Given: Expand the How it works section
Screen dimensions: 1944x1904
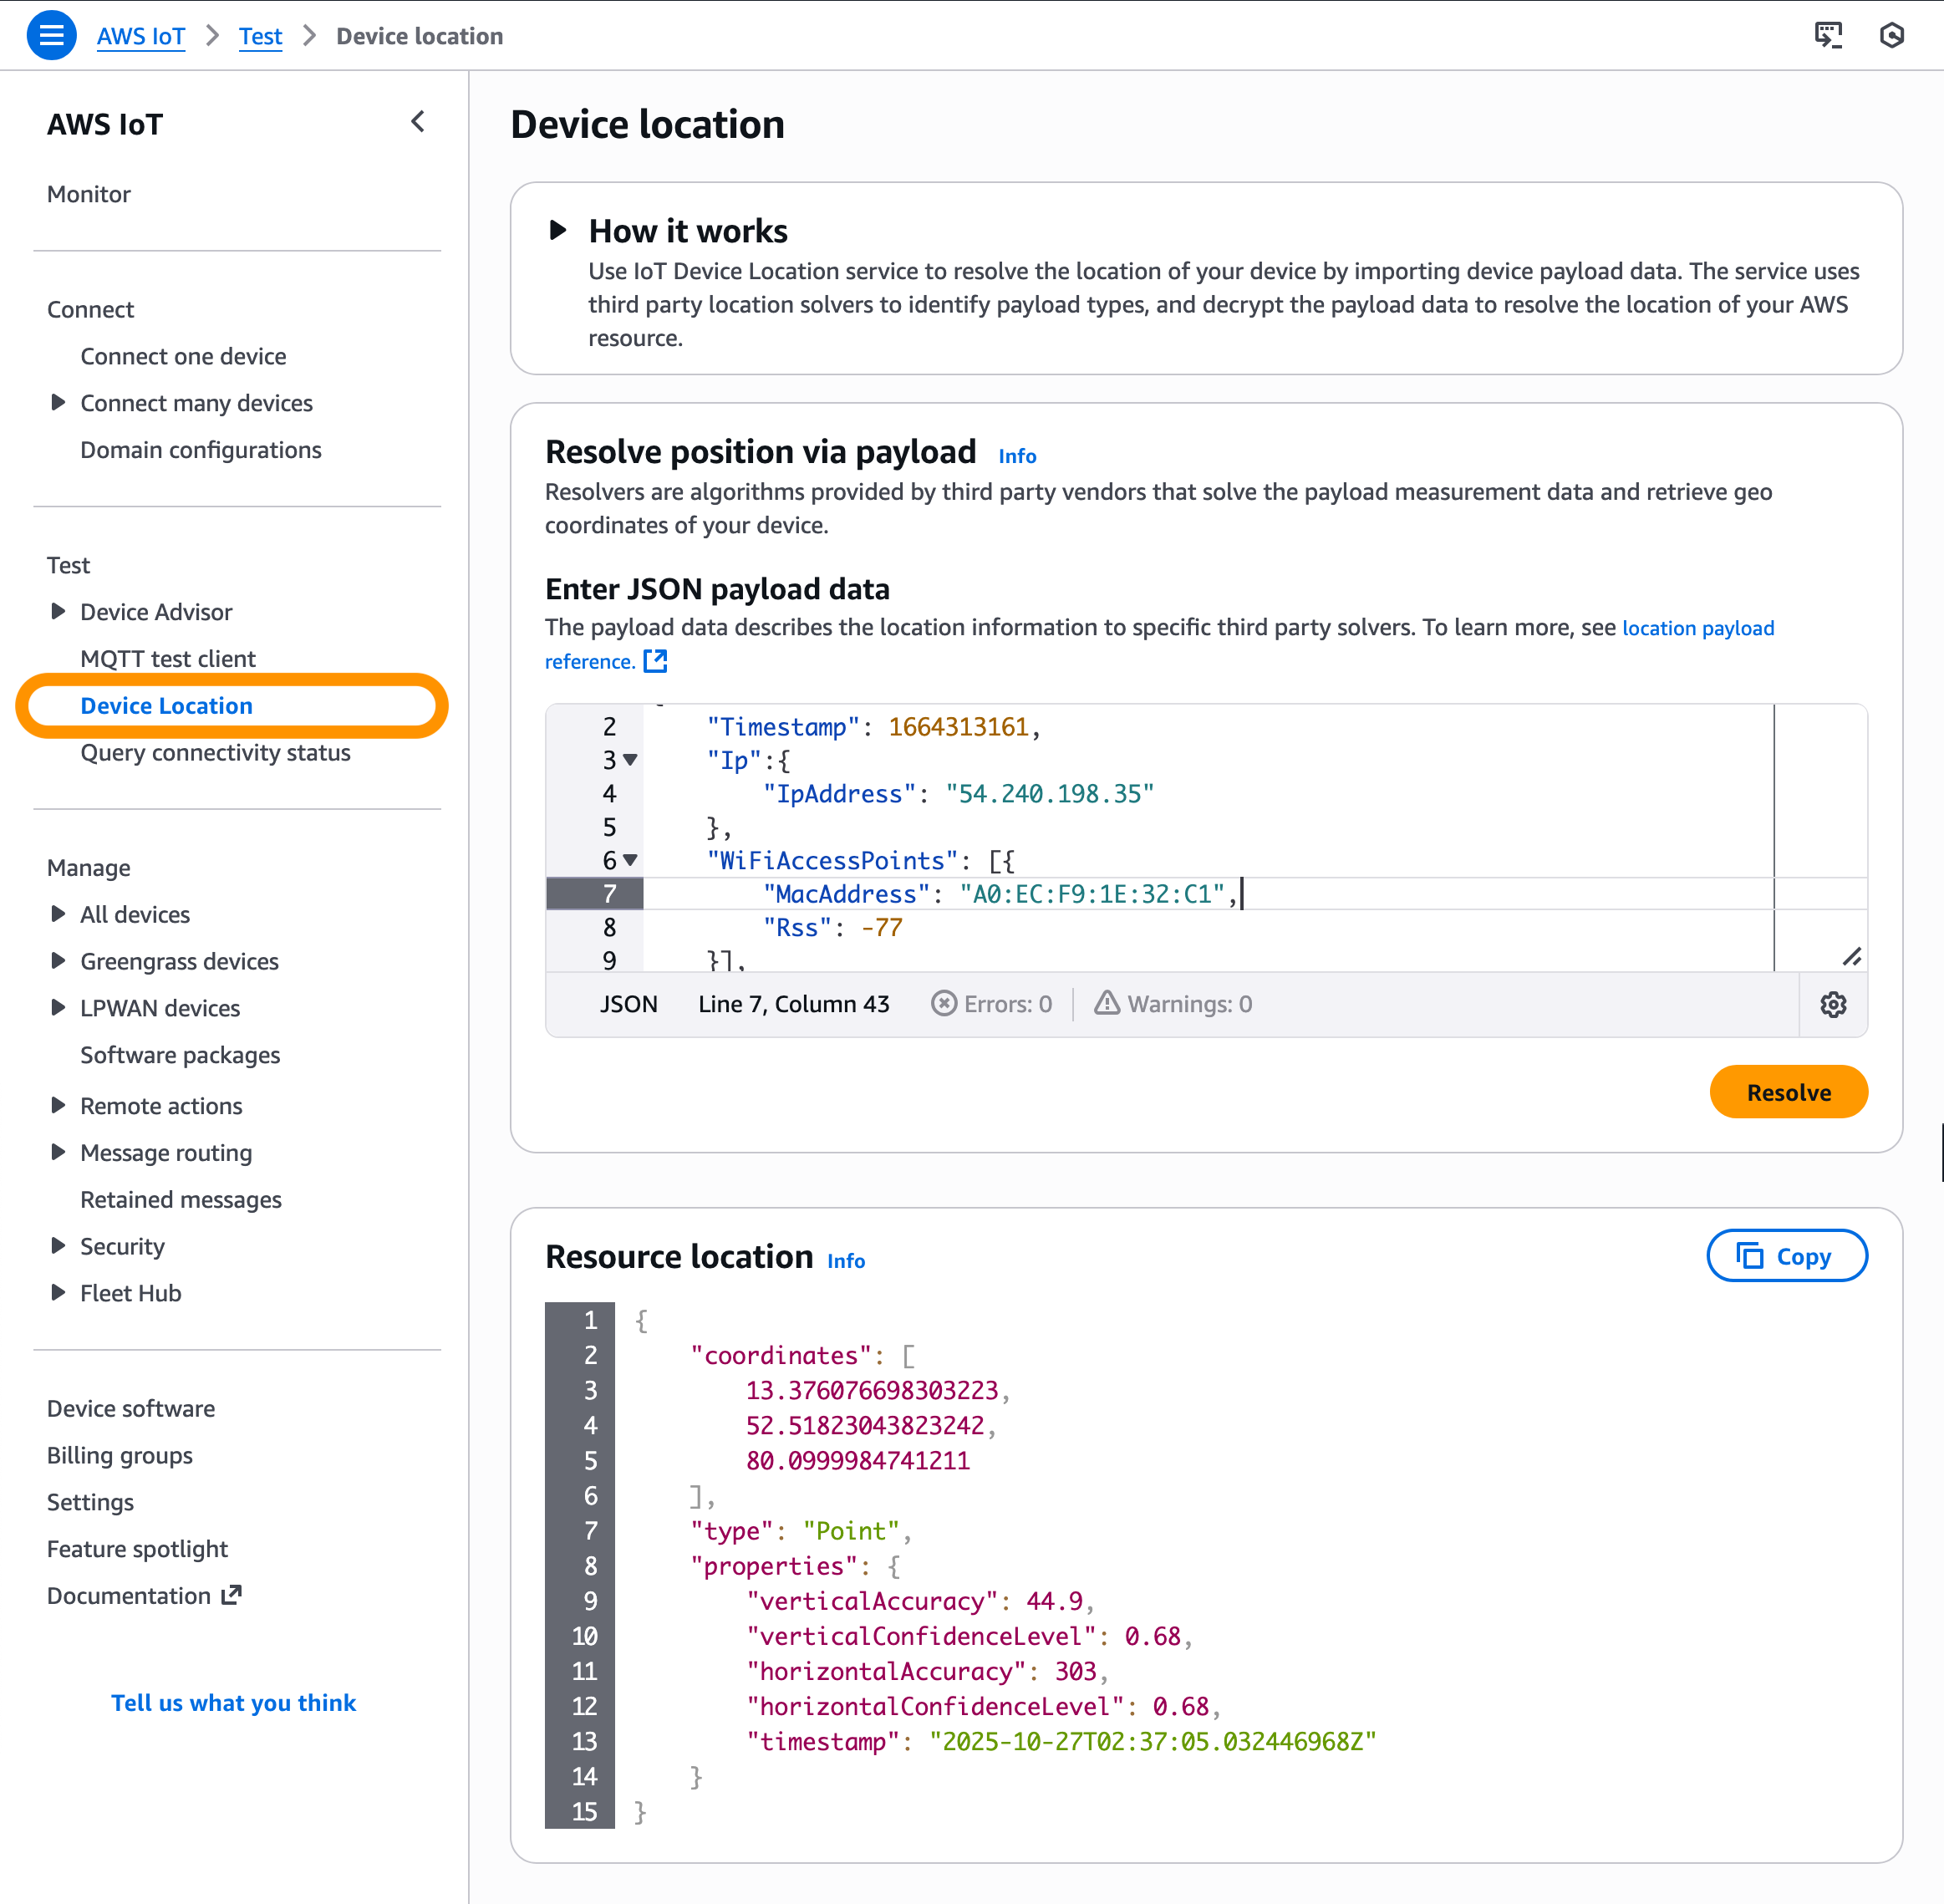Looking at the screenshot, I should point(558,231).
